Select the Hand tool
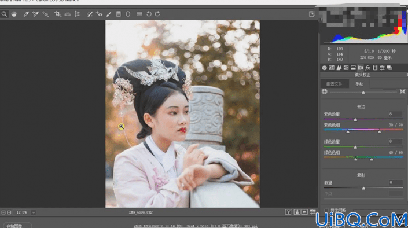This screenshot has width=408, height=228. pyautogui.click(x=14, y=14)
